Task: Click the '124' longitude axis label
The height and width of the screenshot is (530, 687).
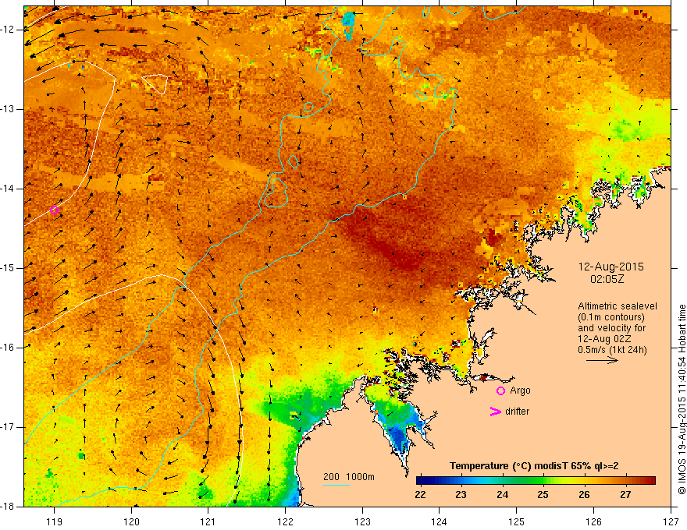Action: click(x=440, y=521)
